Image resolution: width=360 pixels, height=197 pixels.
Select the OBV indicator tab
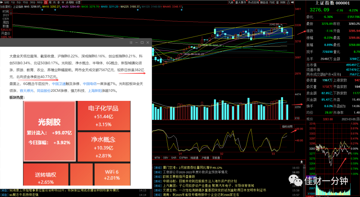[x=166, y=158]
